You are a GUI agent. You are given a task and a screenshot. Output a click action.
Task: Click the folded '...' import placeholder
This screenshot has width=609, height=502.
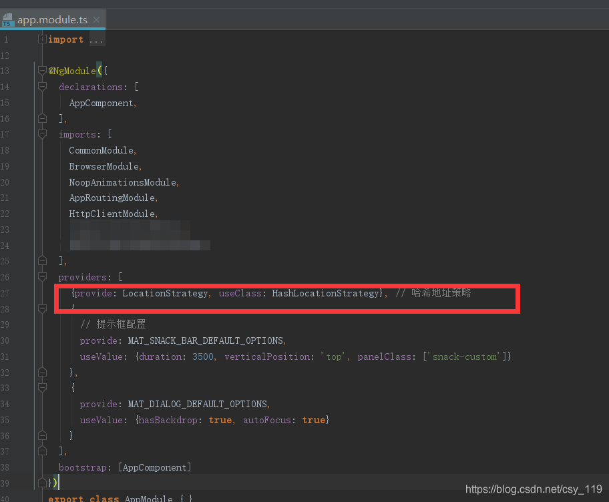96,39
